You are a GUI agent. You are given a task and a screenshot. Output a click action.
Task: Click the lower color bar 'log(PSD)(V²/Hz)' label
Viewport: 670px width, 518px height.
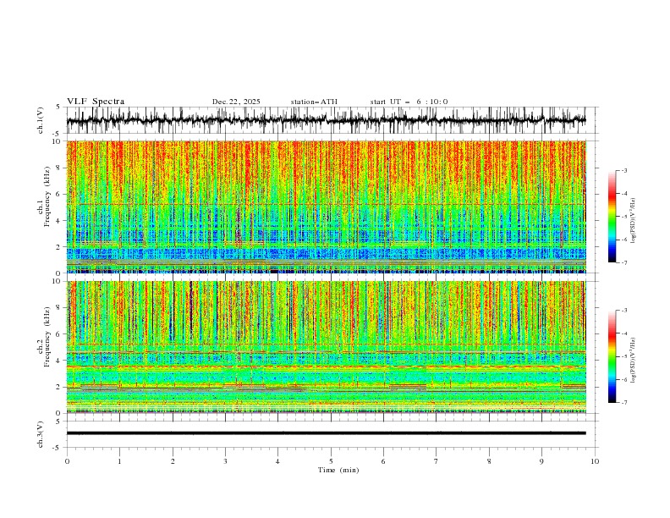point(634,360)
